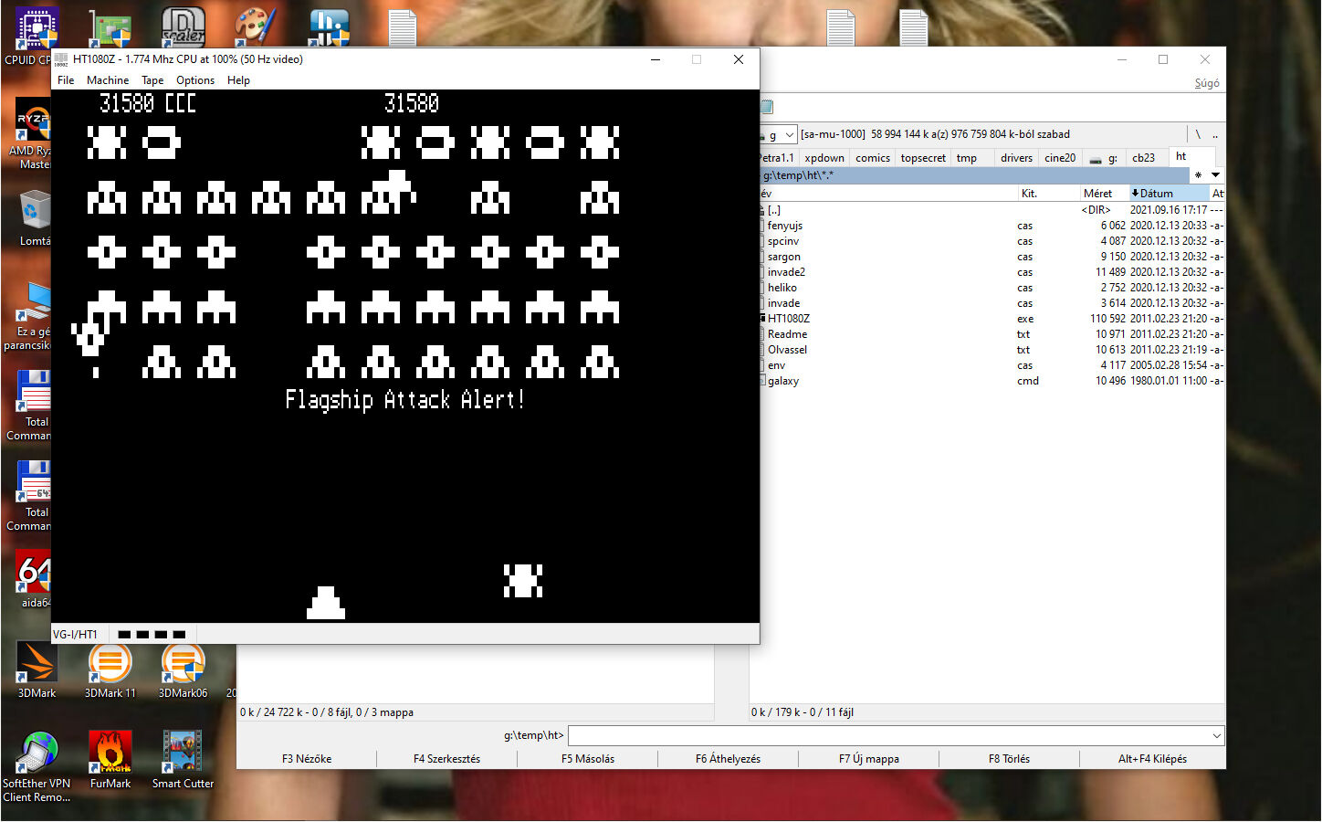This screenshot has width=1322, height=822.
Task: Select the sargon file row
Action: click(991, 257)
